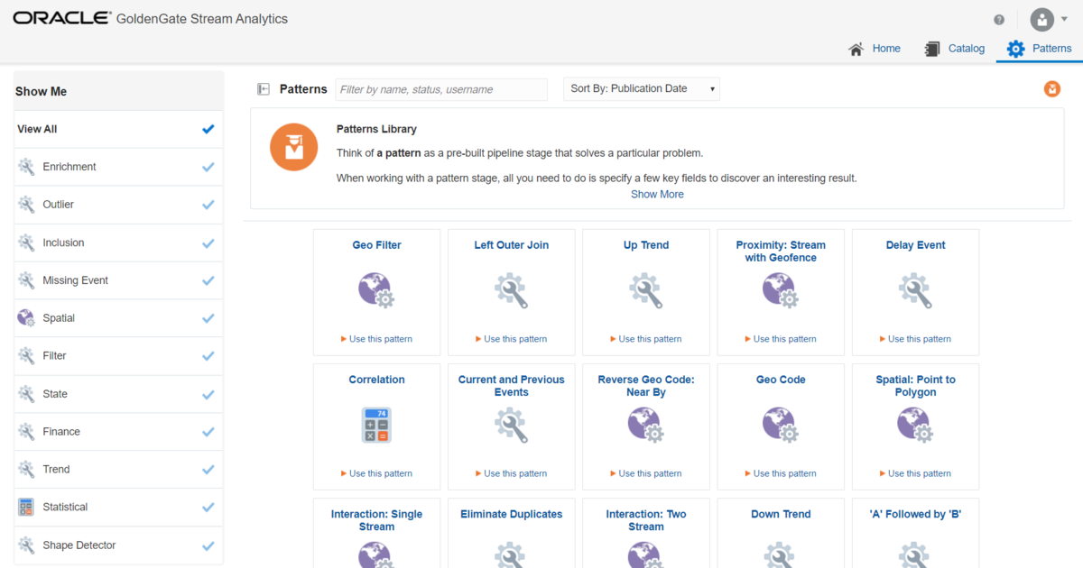Select the Statistical category label

click(65, 508)
